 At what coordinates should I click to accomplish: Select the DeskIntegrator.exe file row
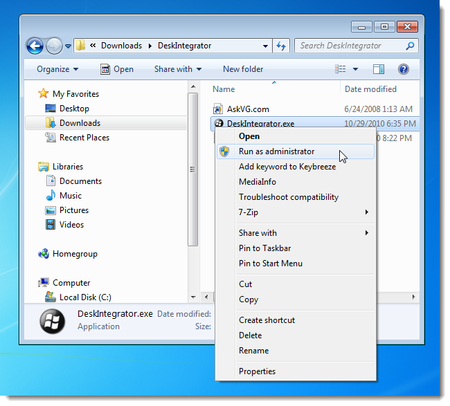(x=315, y=124)
